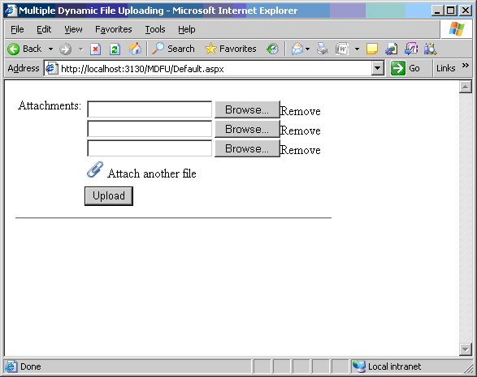Open the History toolbar icon
This screenshot has height=377, width=477.
pos(272,49)
